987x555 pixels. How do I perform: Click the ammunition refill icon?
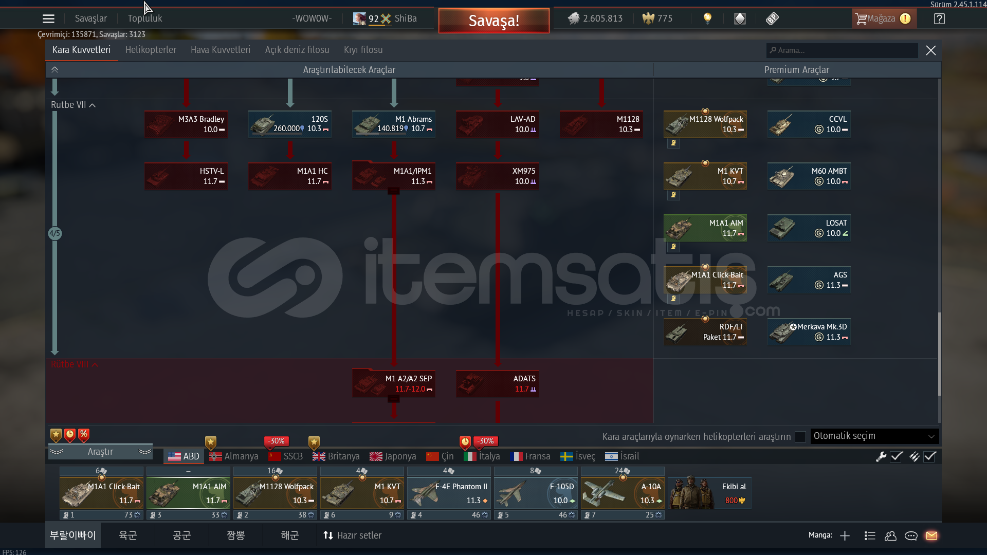[x=915, y=456]
